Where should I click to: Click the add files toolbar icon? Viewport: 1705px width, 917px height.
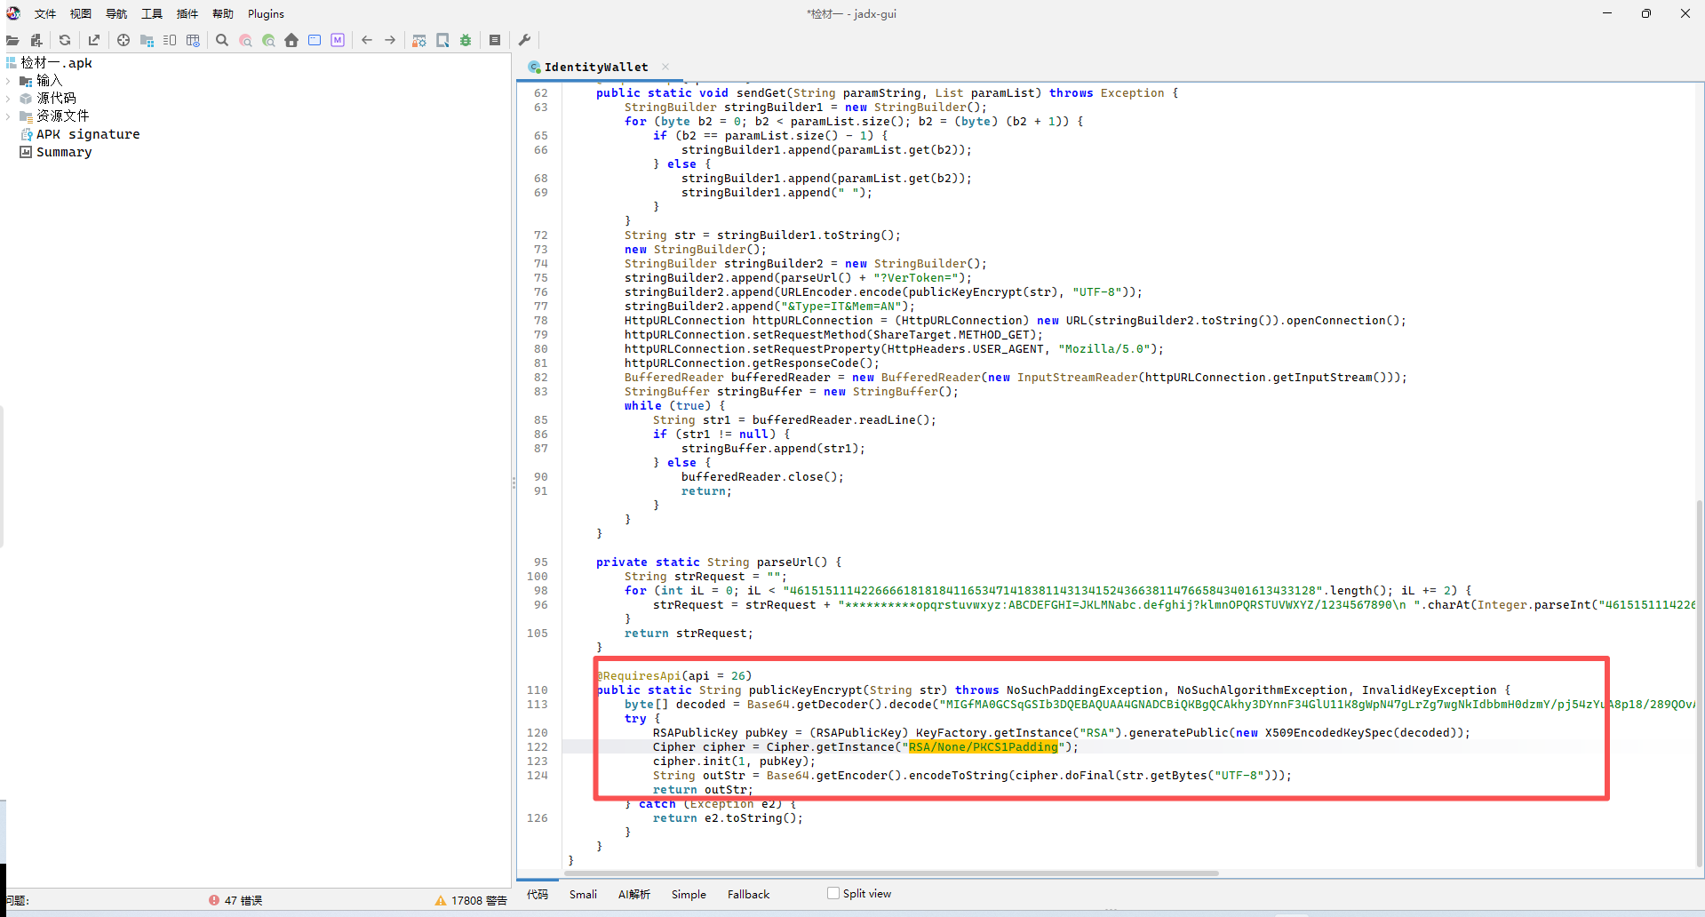[x=36, y=40]
